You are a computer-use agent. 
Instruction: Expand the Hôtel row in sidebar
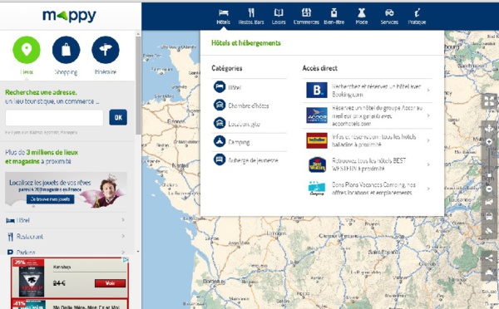click(x=66, y=220)
